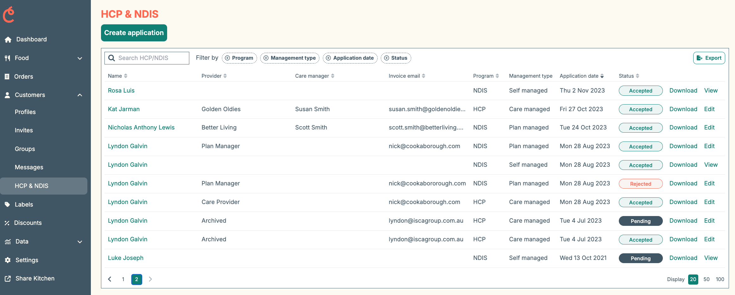Click the susan.smith@goldenoldie... email cell

427,109
